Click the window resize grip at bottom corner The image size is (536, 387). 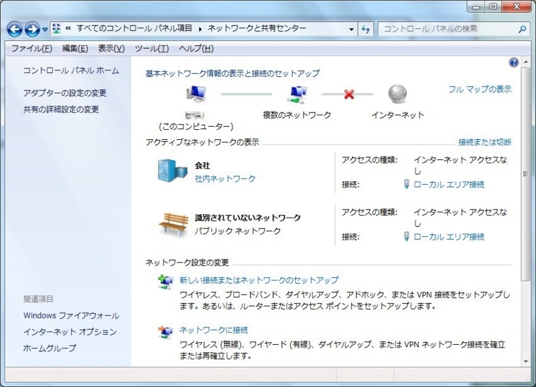point(527,377)
